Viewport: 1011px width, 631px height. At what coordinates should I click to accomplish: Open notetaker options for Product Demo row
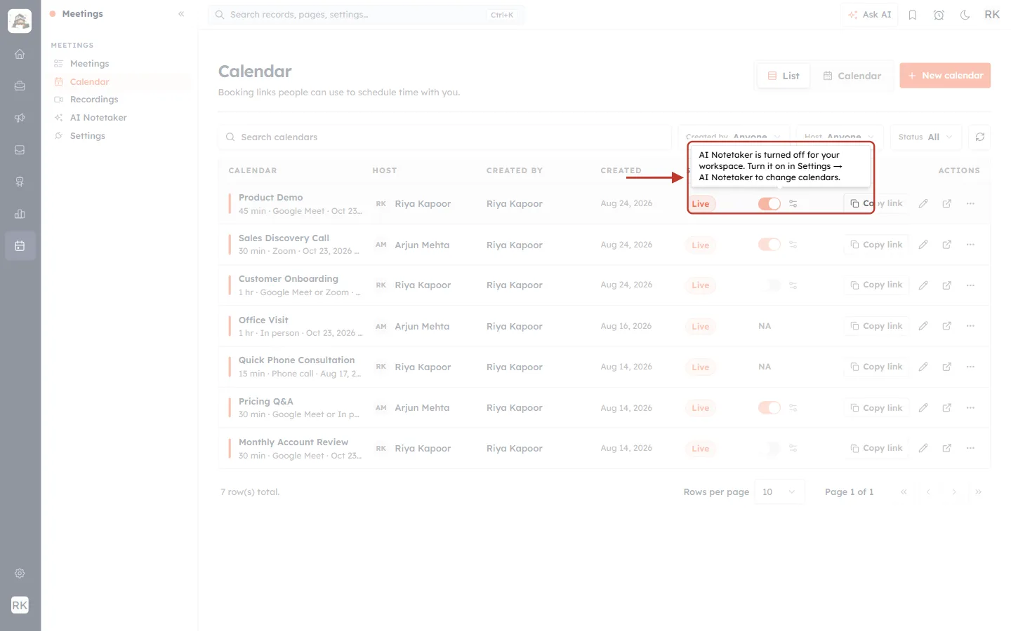coord(793,203)
